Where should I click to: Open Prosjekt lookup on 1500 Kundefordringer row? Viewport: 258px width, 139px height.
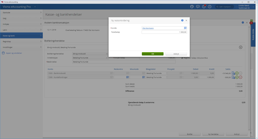pos(181,77)
